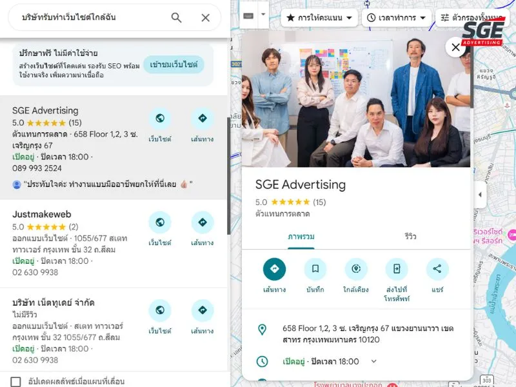Viewport: 516px width, 387px height.
Task: Expand opening hours in the detail panel
Action: [x=374, y=361]
